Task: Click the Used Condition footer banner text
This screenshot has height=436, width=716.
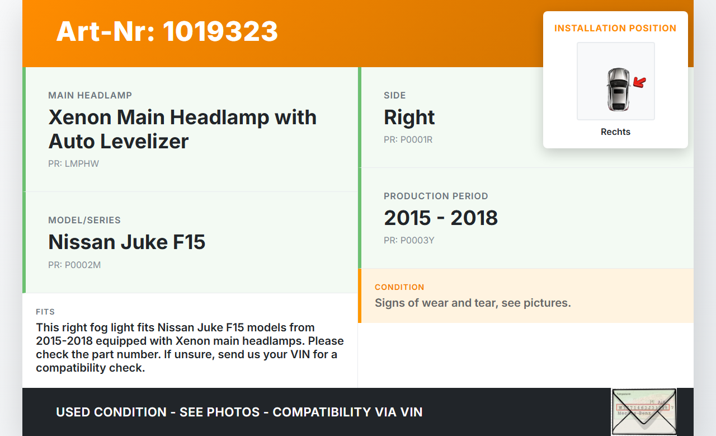Action: click(x=239, y=412)
